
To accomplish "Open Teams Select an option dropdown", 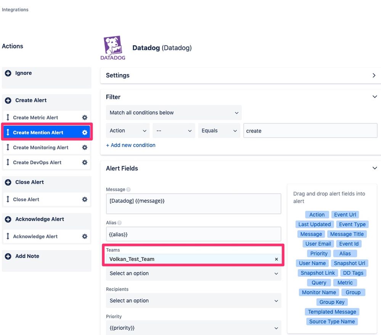I will (x=194, y=274).
